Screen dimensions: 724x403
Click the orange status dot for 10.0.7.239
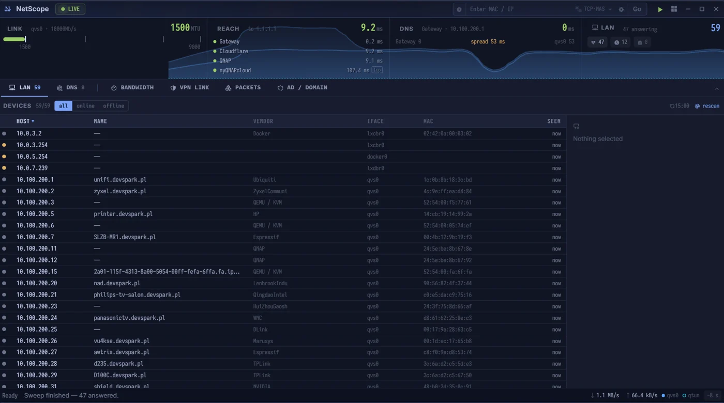[x=4, y=168]
